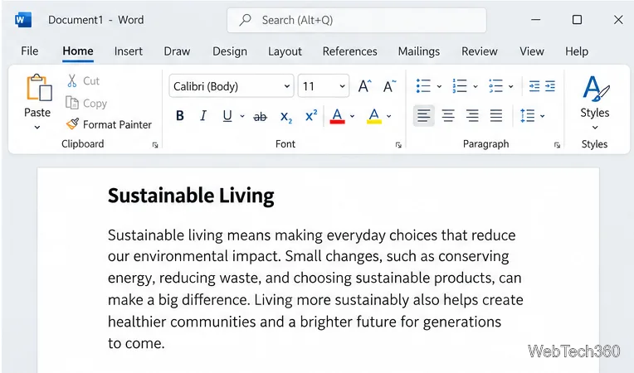Insert a multilevel list

(x=495, y=86)
